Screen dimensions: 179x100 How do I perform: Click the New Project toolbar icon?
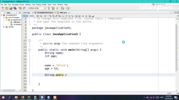click(x=7, y=8)
